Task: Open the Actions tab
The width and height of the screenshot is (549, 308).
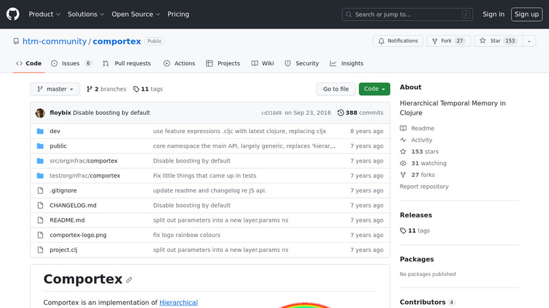Action: (179, 63)
